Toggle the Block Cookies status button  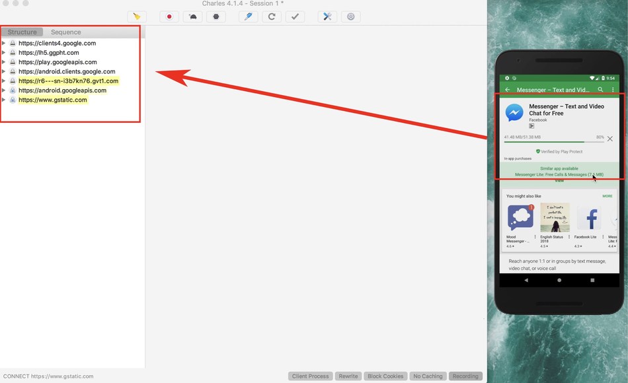(x=385, y=376)
